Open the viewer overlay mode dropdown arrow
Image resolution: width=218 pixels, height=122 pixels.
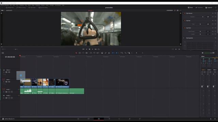pos(5,49)
